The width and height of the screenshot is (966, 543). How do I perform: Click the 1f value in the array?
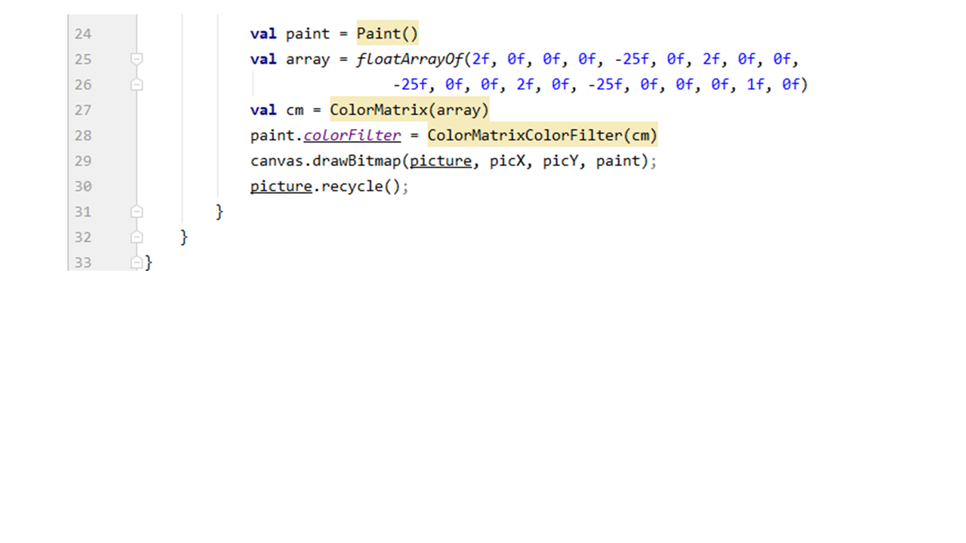(755, 84)
